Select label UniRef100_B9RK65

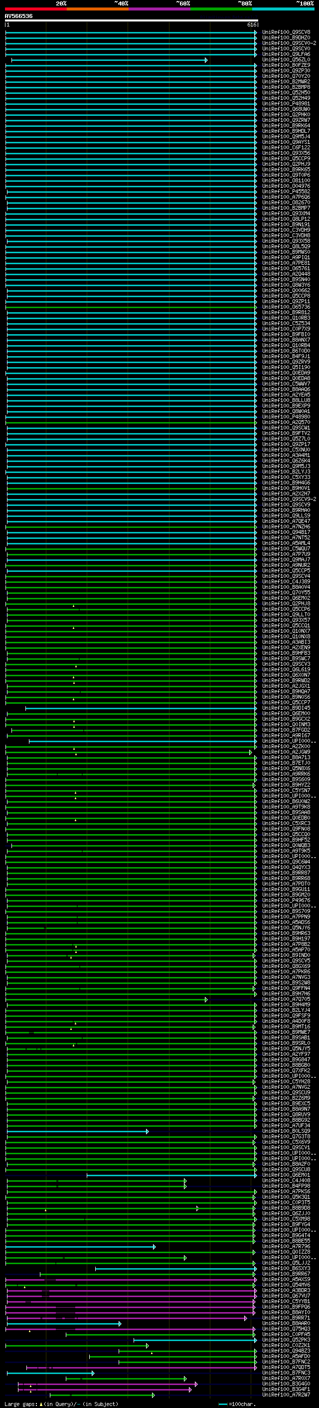tap(286, 169)
